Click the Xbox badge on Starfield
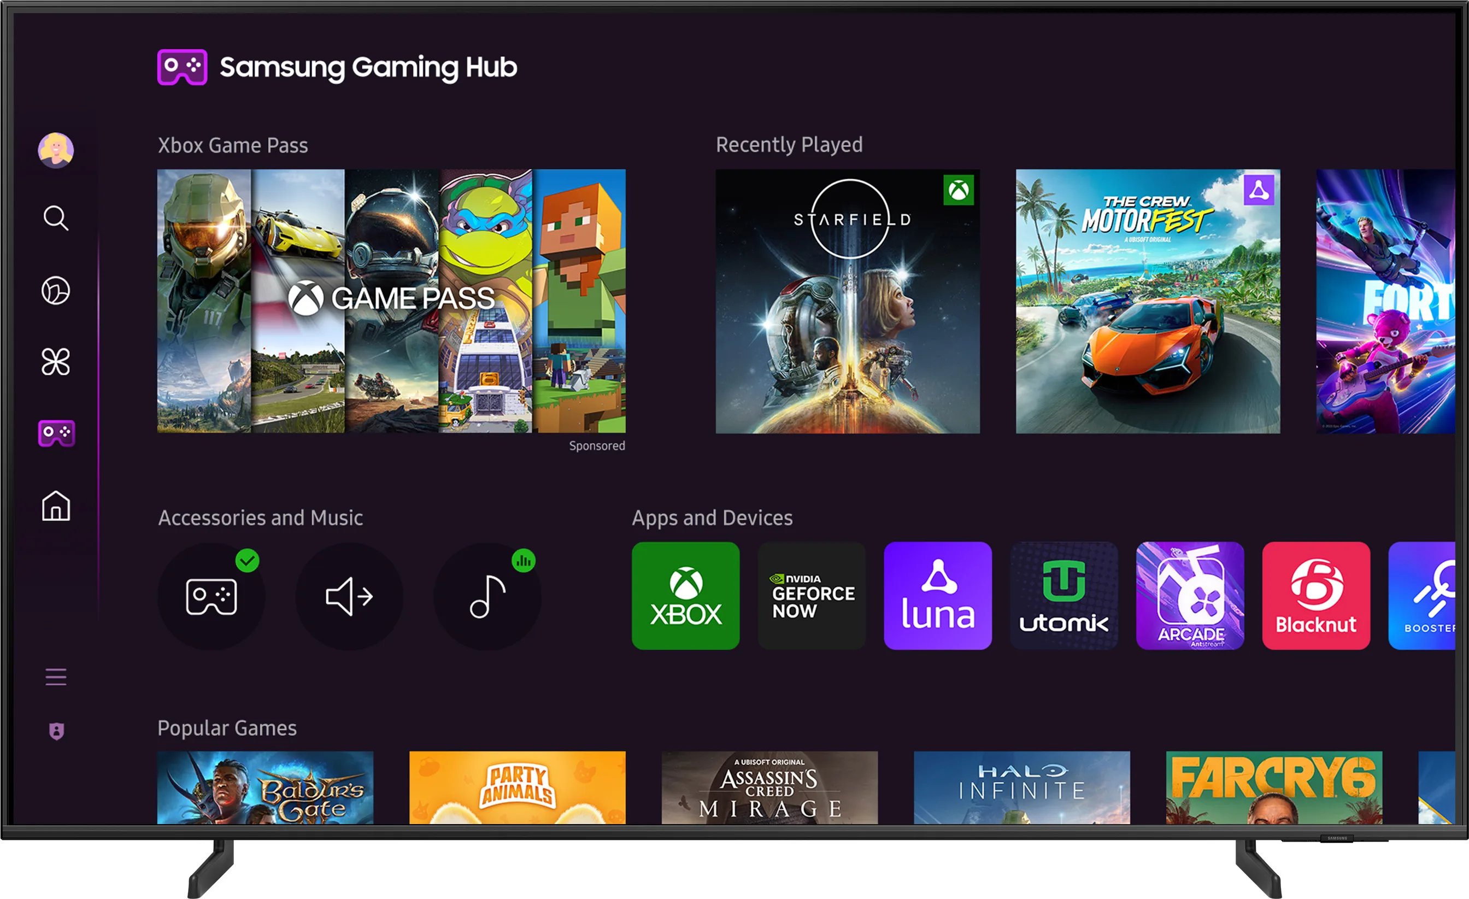Image resolution: width=1469 pixels, height=899 pixels. pos(959,190)
